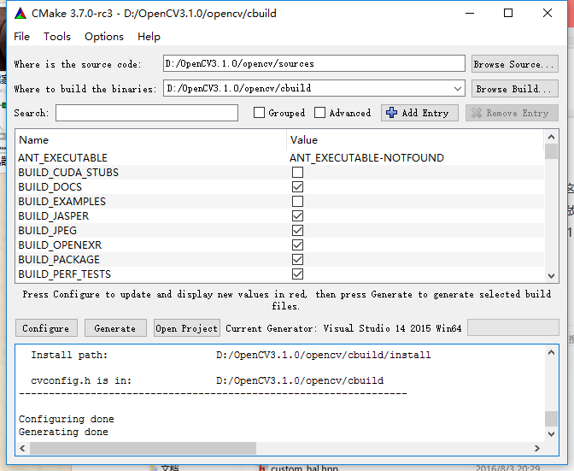The image size is (574, 471).
Task: Open the Help menu
Action: pyautogui.click(x=149, y=37)
